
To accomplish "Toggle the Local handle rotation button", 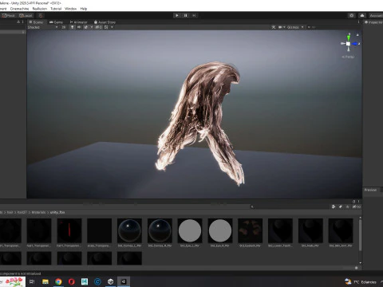I will [26, 15].
